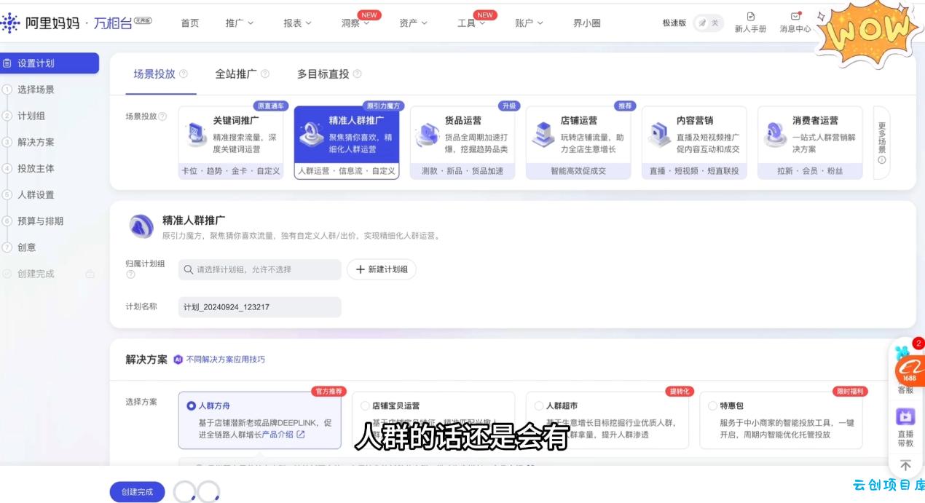Click the back-to-top arrow icon

(x=905, y=466)
